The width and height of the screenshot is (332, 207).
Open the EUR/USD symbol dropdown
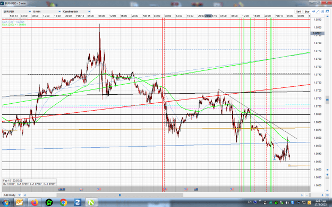click(x=17, y=12)
